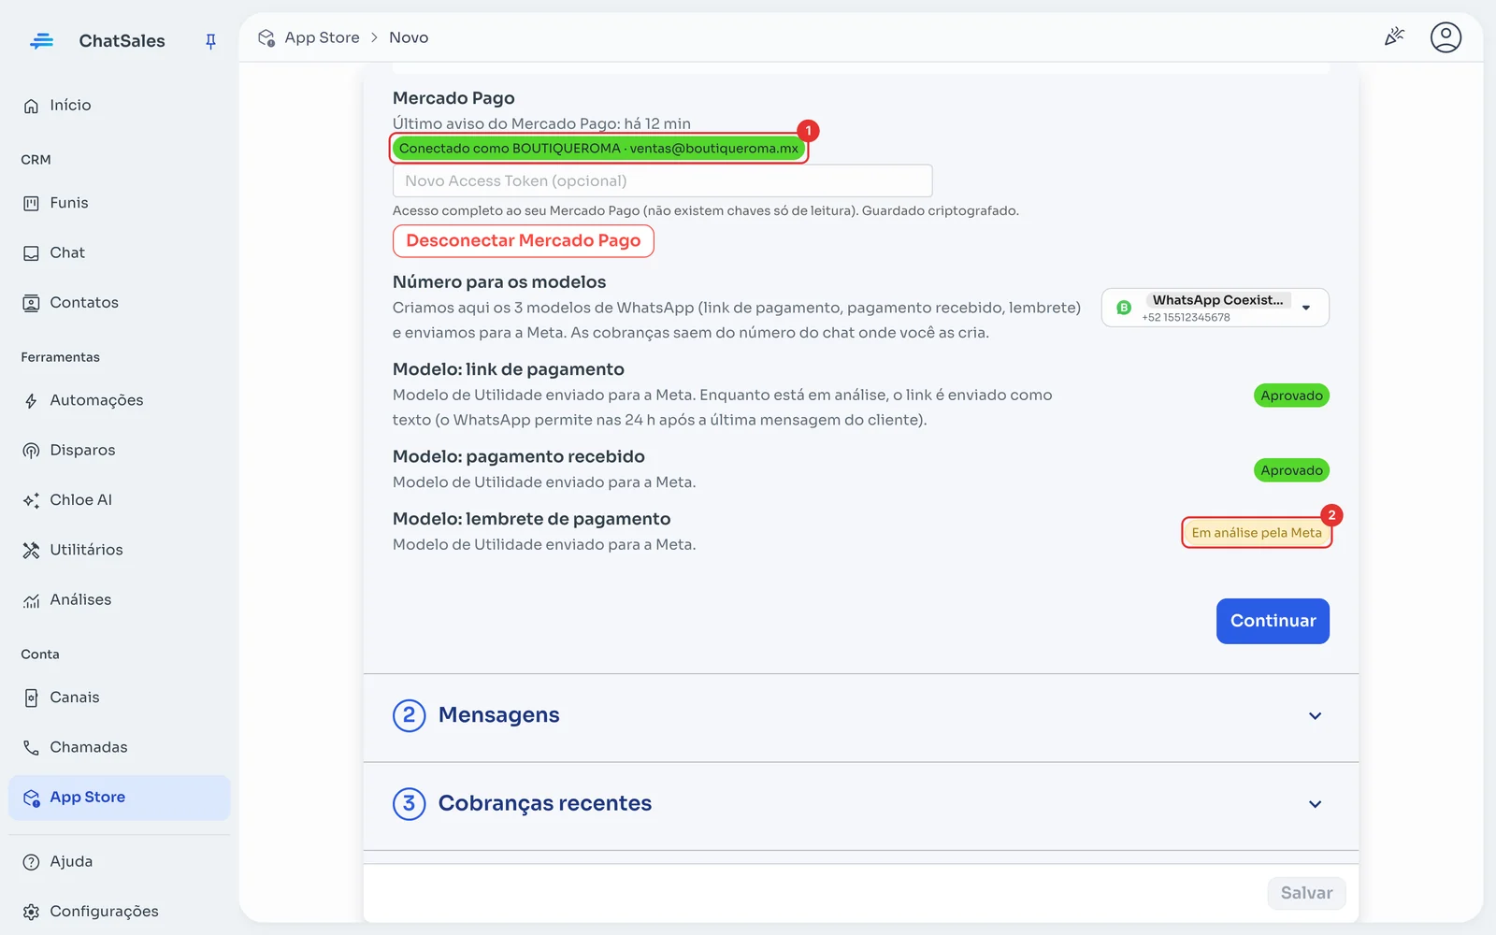Click Desconectar Mercado Pago button
1496x935 pixels.
pos(523,241)
